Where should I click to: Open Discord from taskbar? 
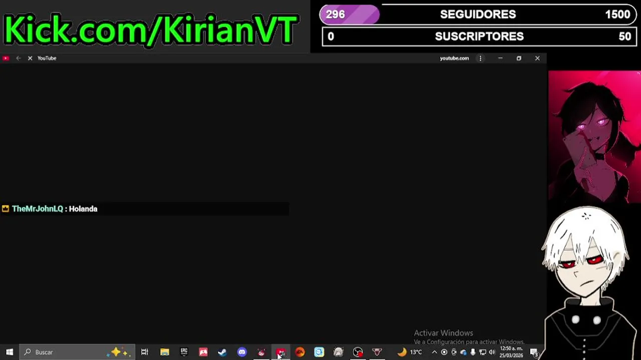(242, 352)
